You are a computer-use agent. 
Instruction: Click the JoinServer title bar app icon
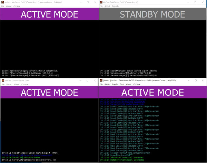click(3, 2)
